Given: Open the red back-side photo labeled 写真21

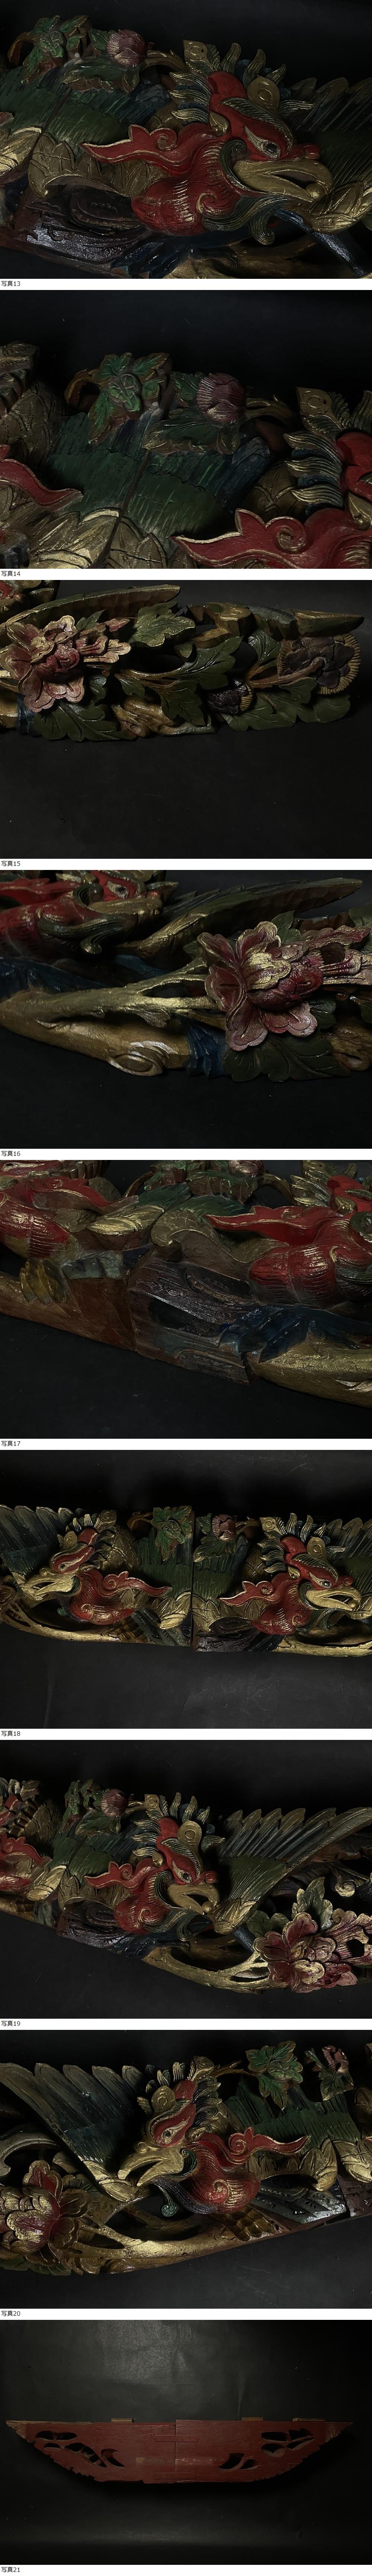Looking at the screenshot, I should pos(186,2456).
